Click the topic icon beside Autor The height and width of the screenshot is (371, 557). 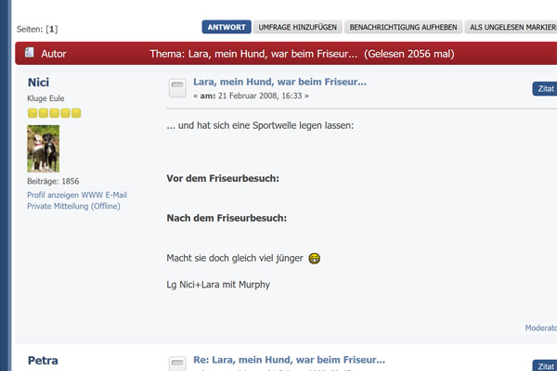pyautogui.click(x=32, y=54)
